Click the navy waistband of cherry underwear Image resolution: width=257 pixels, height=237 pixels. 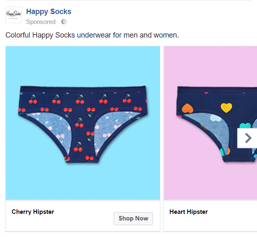(83, 89)
